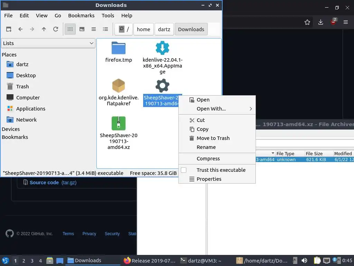The image size is (354, 266).
Task: Open the Go menu
Action: (x=58, y=16)
